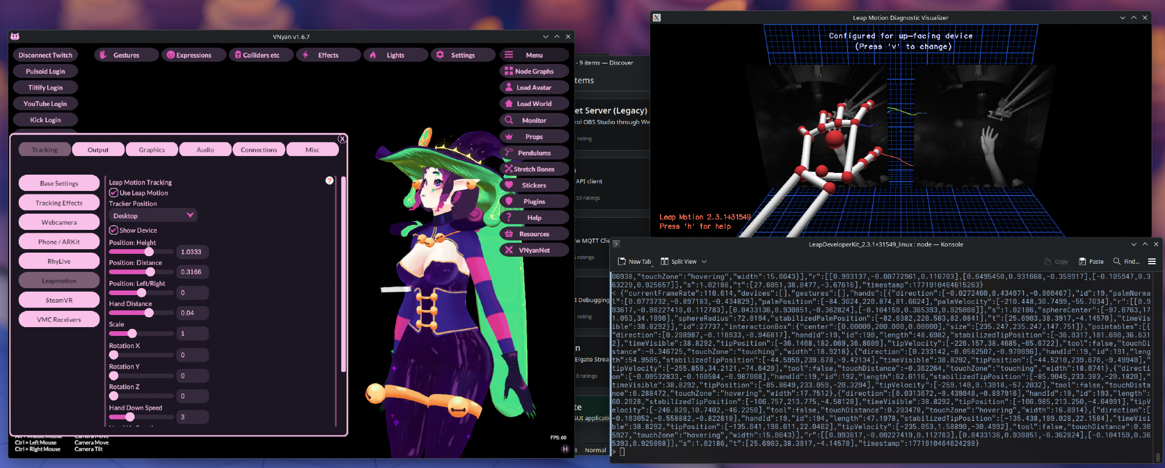The height and width of the screenshot is (468, 1165).
Task: Open the SteamVR tracking section
Action: coord(59,300)
